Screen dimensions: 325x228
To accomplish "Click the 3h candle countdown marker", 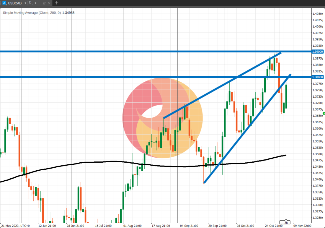I will [285, 222].
